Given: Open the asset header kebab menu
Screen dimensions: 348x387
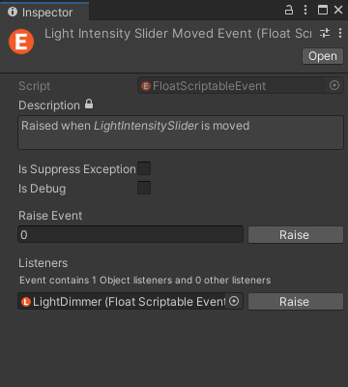Looking at the screenshot, I should [x=340, y=33].
